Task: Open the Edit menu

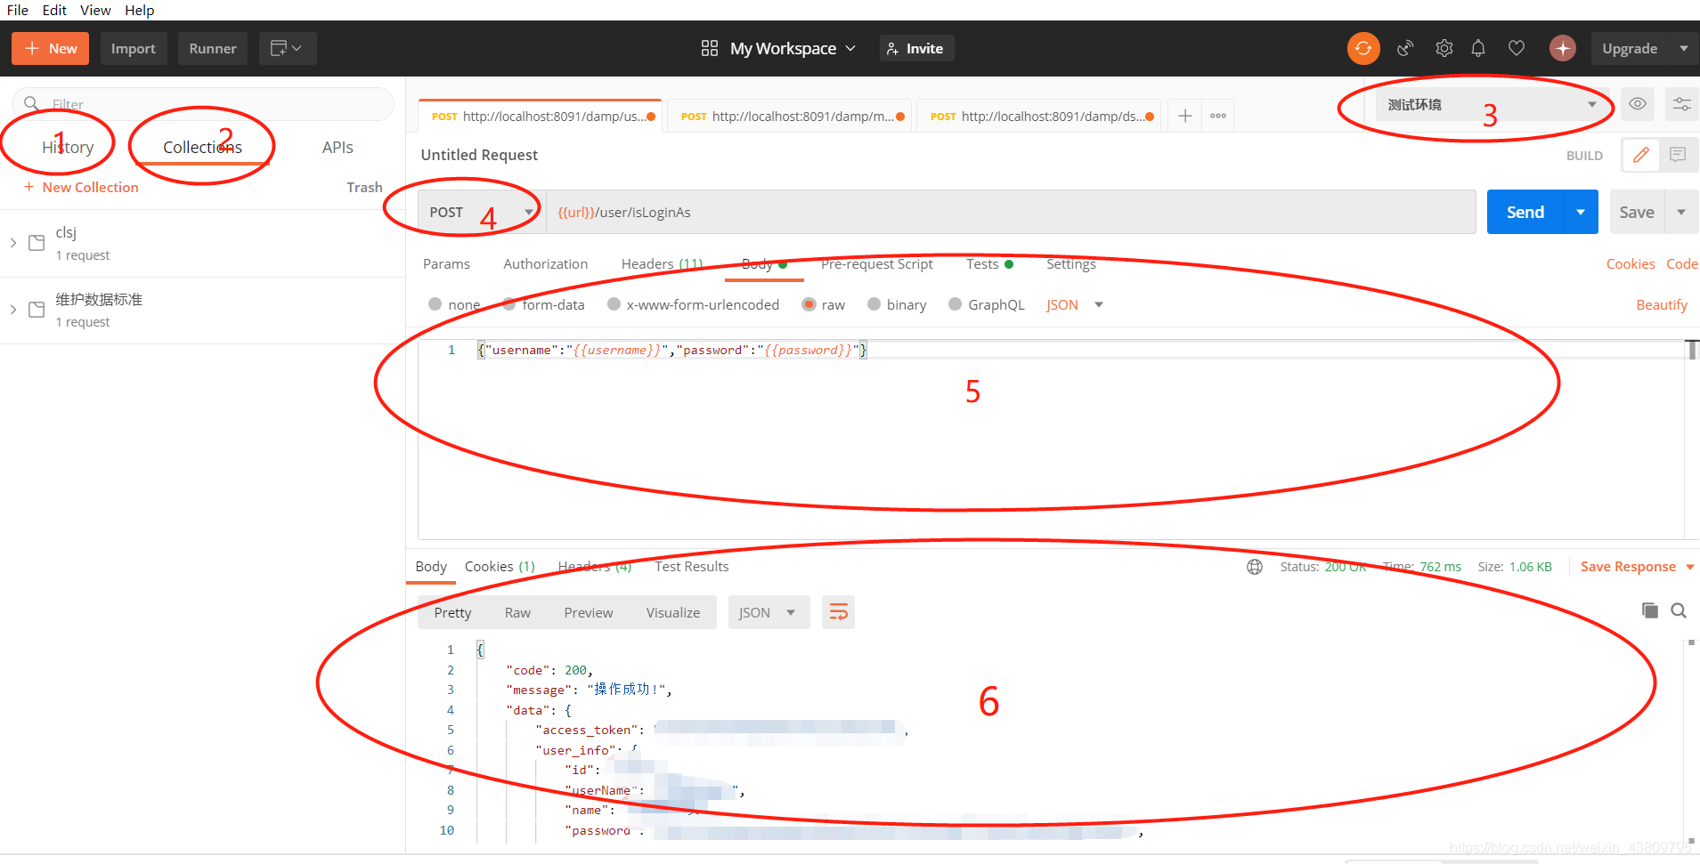Action: [54, 10]
